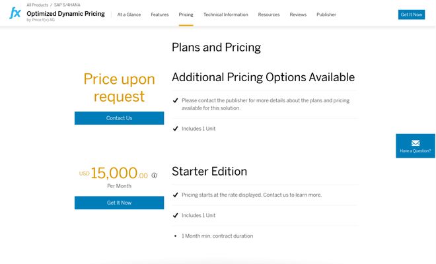This screenshot has height=264, width=436.
Task: Click checkmark beside contact the publisher text
Action: 176,101
